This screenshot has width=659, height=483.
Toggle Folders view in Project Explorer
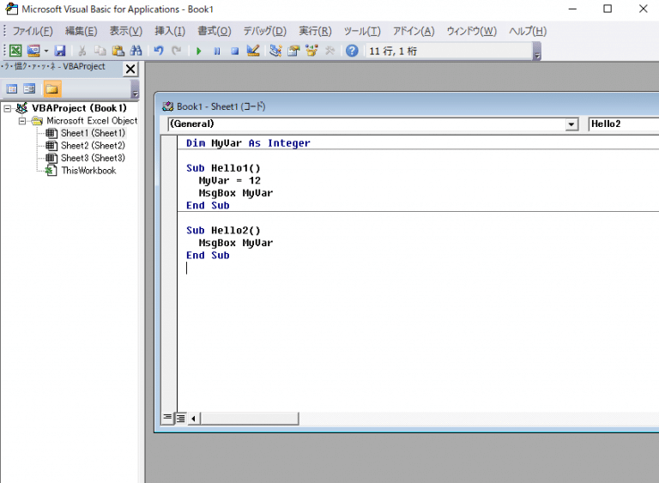51,88
